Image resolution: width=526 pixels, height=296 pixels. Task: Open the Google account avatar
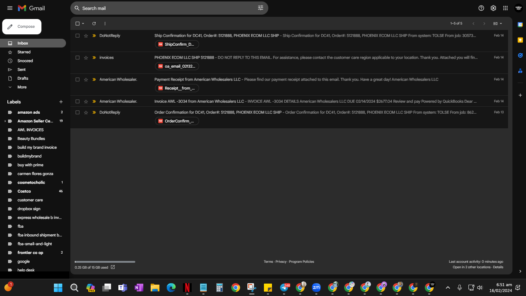tap(518, 8)
